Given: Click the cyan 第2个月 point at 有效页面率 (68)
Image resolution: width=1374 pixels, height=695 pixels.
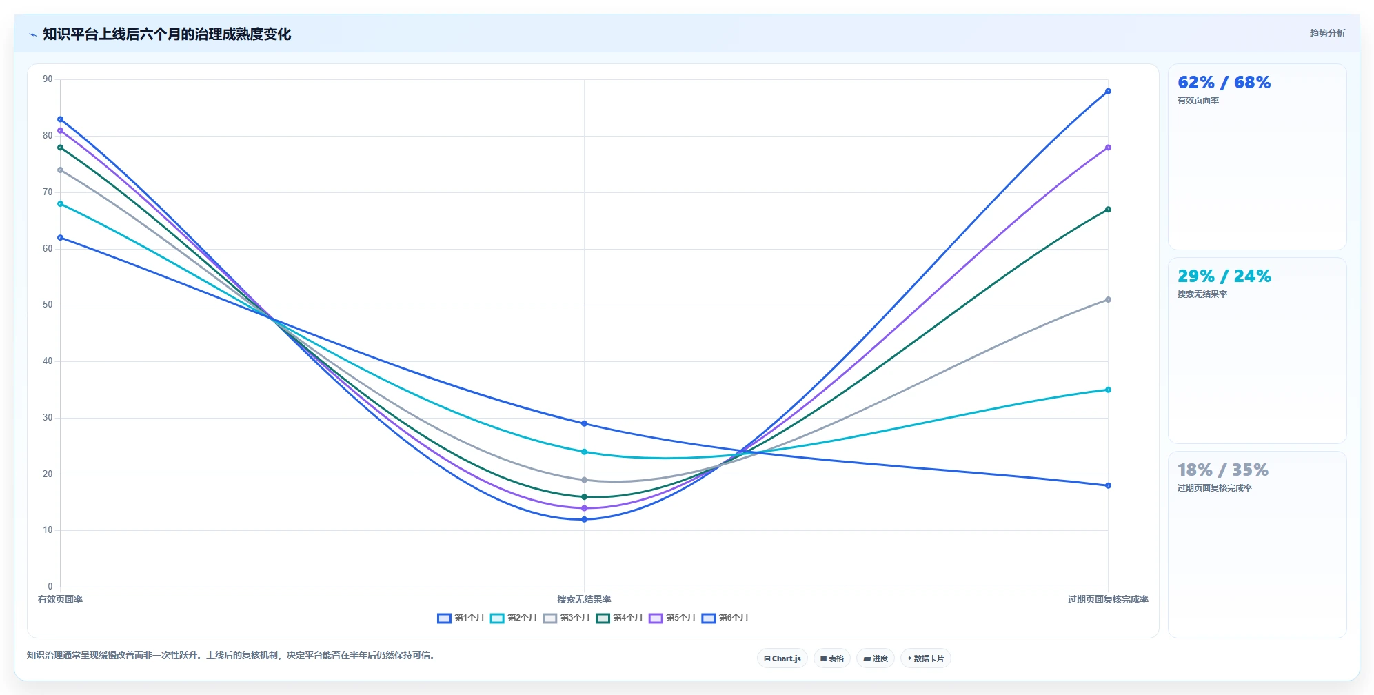Looking at the screenshot, I should (61, 204).
